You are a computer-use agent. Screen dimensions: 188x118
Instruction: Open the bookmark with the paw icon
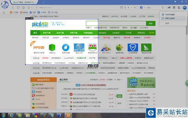(33, 12)
